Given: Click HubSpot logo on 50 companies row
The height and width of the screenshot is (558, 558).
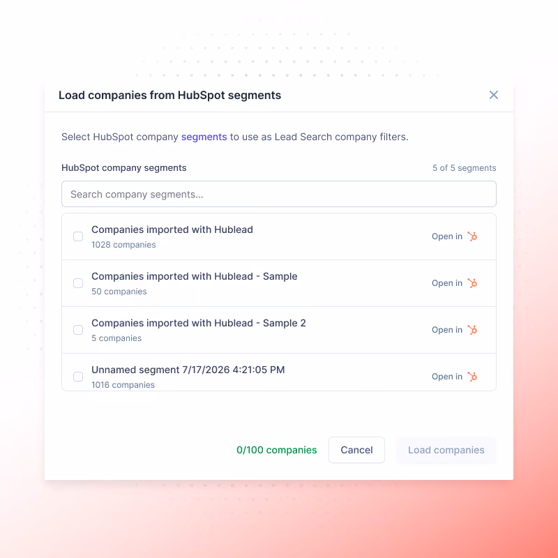Looking at the screenshot, I should click(472, 283).
